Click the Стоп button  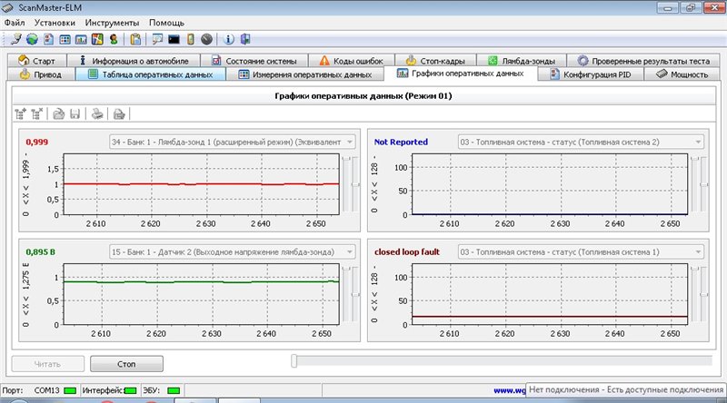click(x=126, y=364)
